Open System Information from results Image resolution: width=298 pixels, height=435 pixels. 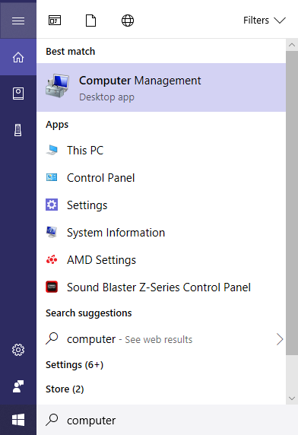pos(161,233)
